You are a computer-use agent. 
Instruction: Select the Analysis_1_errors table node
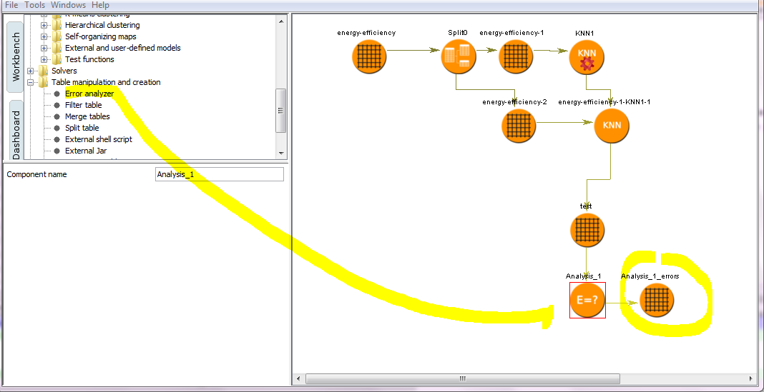coord(657,300)
